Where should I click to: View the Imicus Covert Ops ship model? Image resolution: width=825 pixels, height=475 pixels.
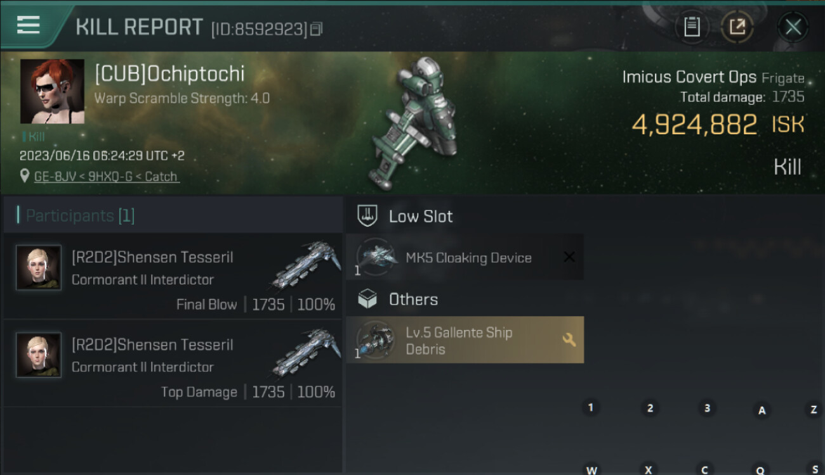coord(414,124)
